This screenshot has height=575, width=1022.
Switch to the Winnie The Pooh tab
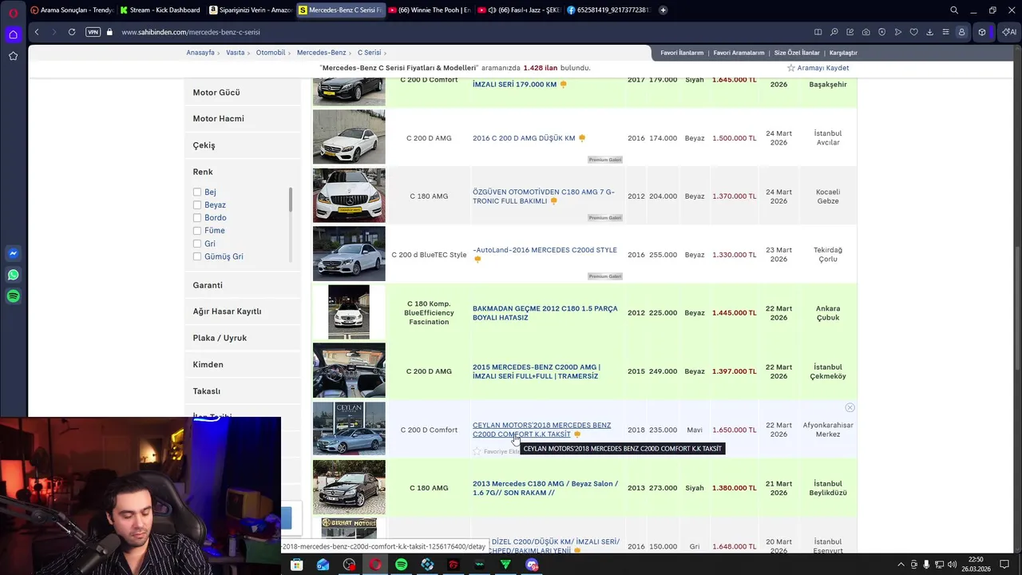(429, 10)
